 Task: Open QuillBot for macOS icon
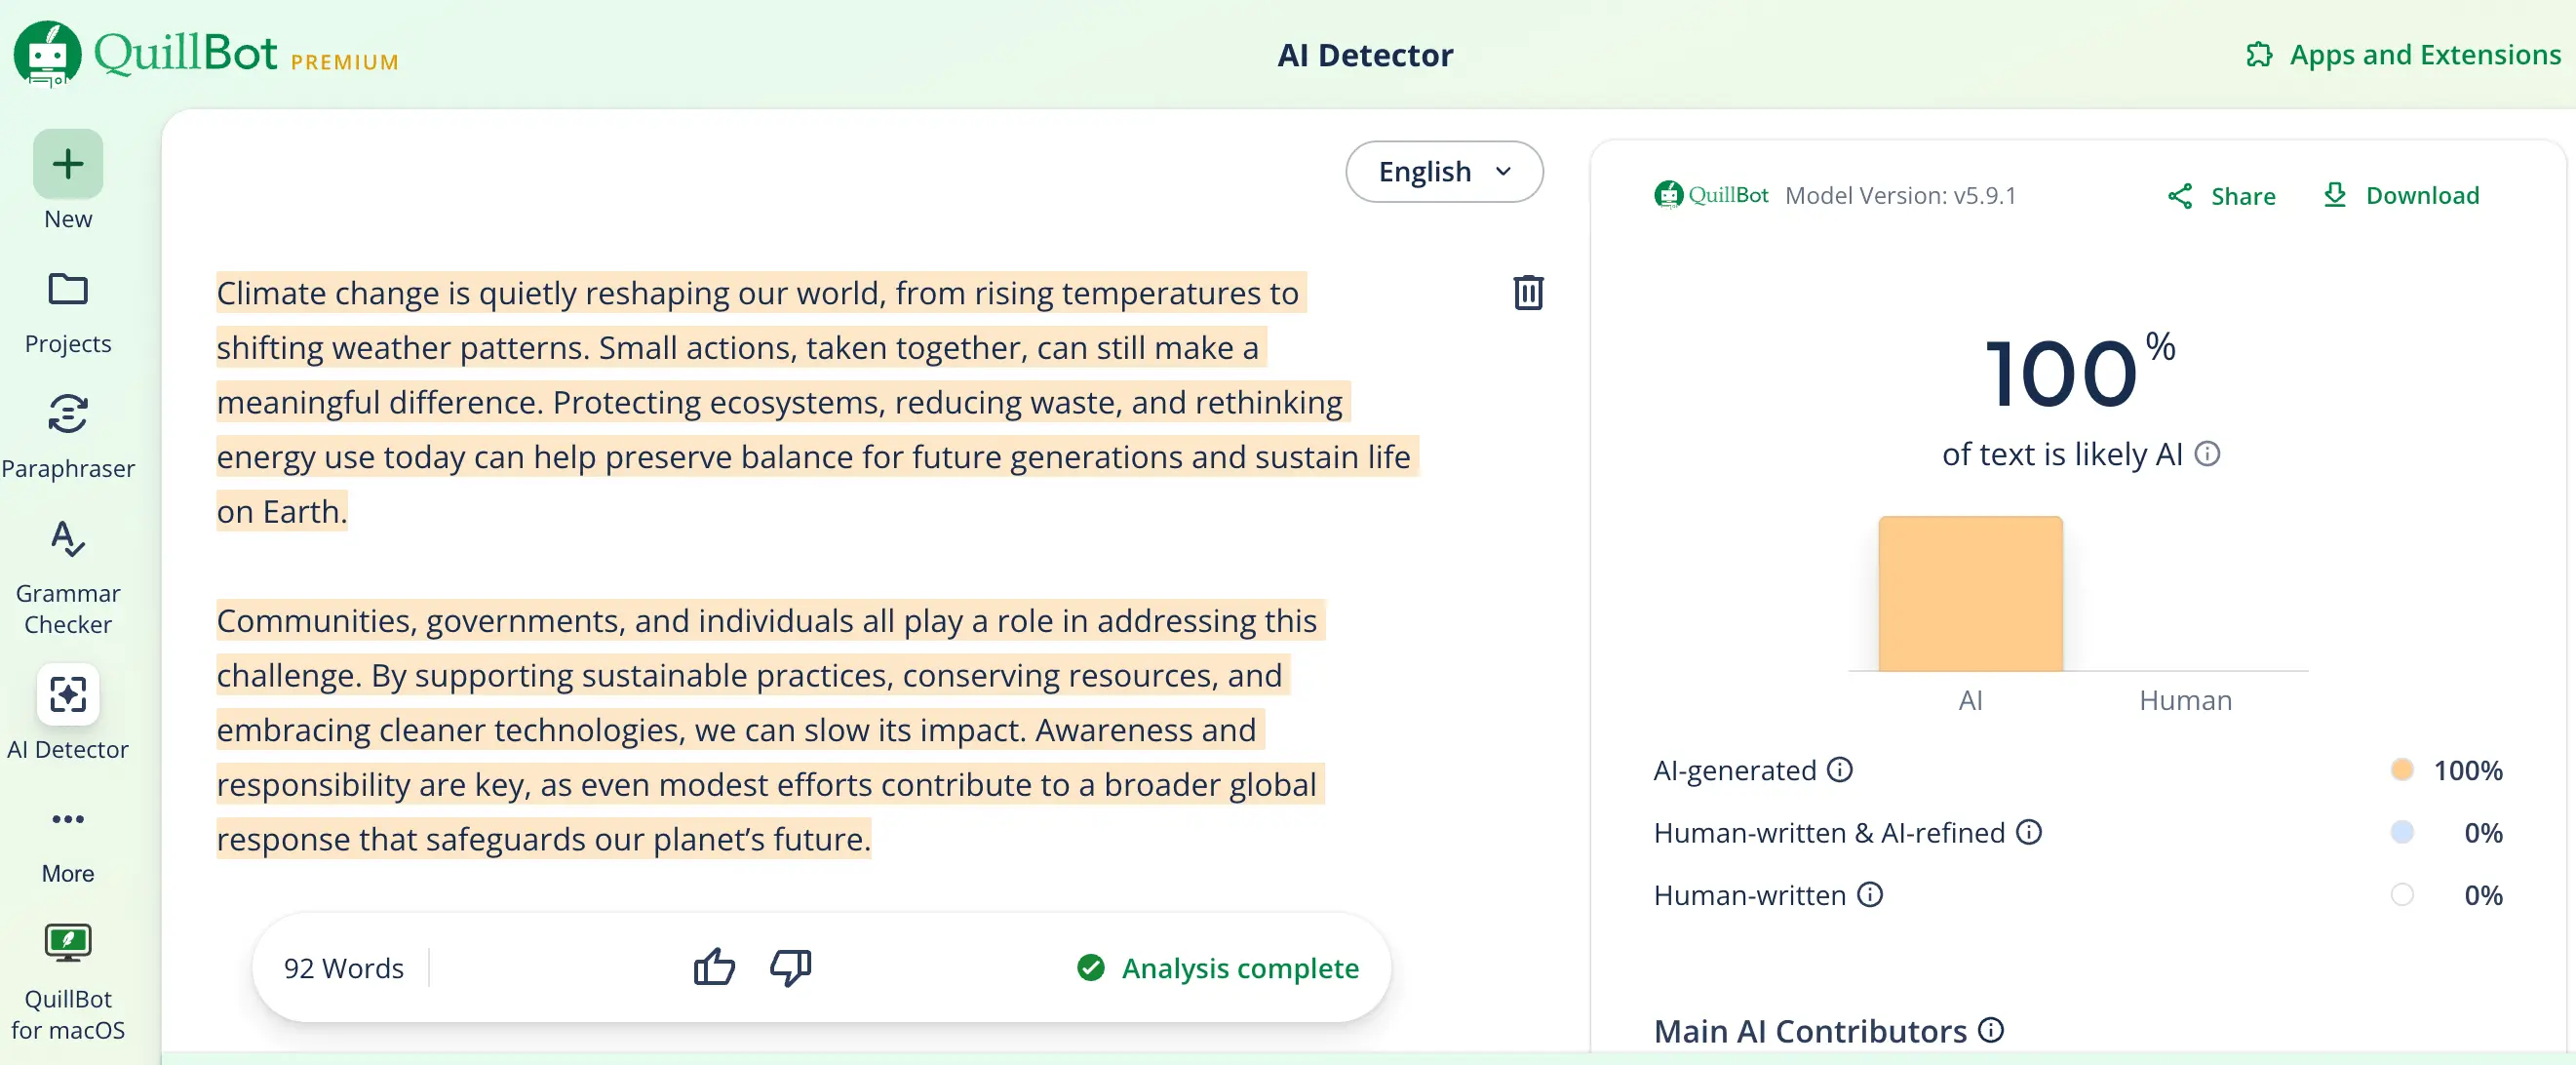coord(68,943)
